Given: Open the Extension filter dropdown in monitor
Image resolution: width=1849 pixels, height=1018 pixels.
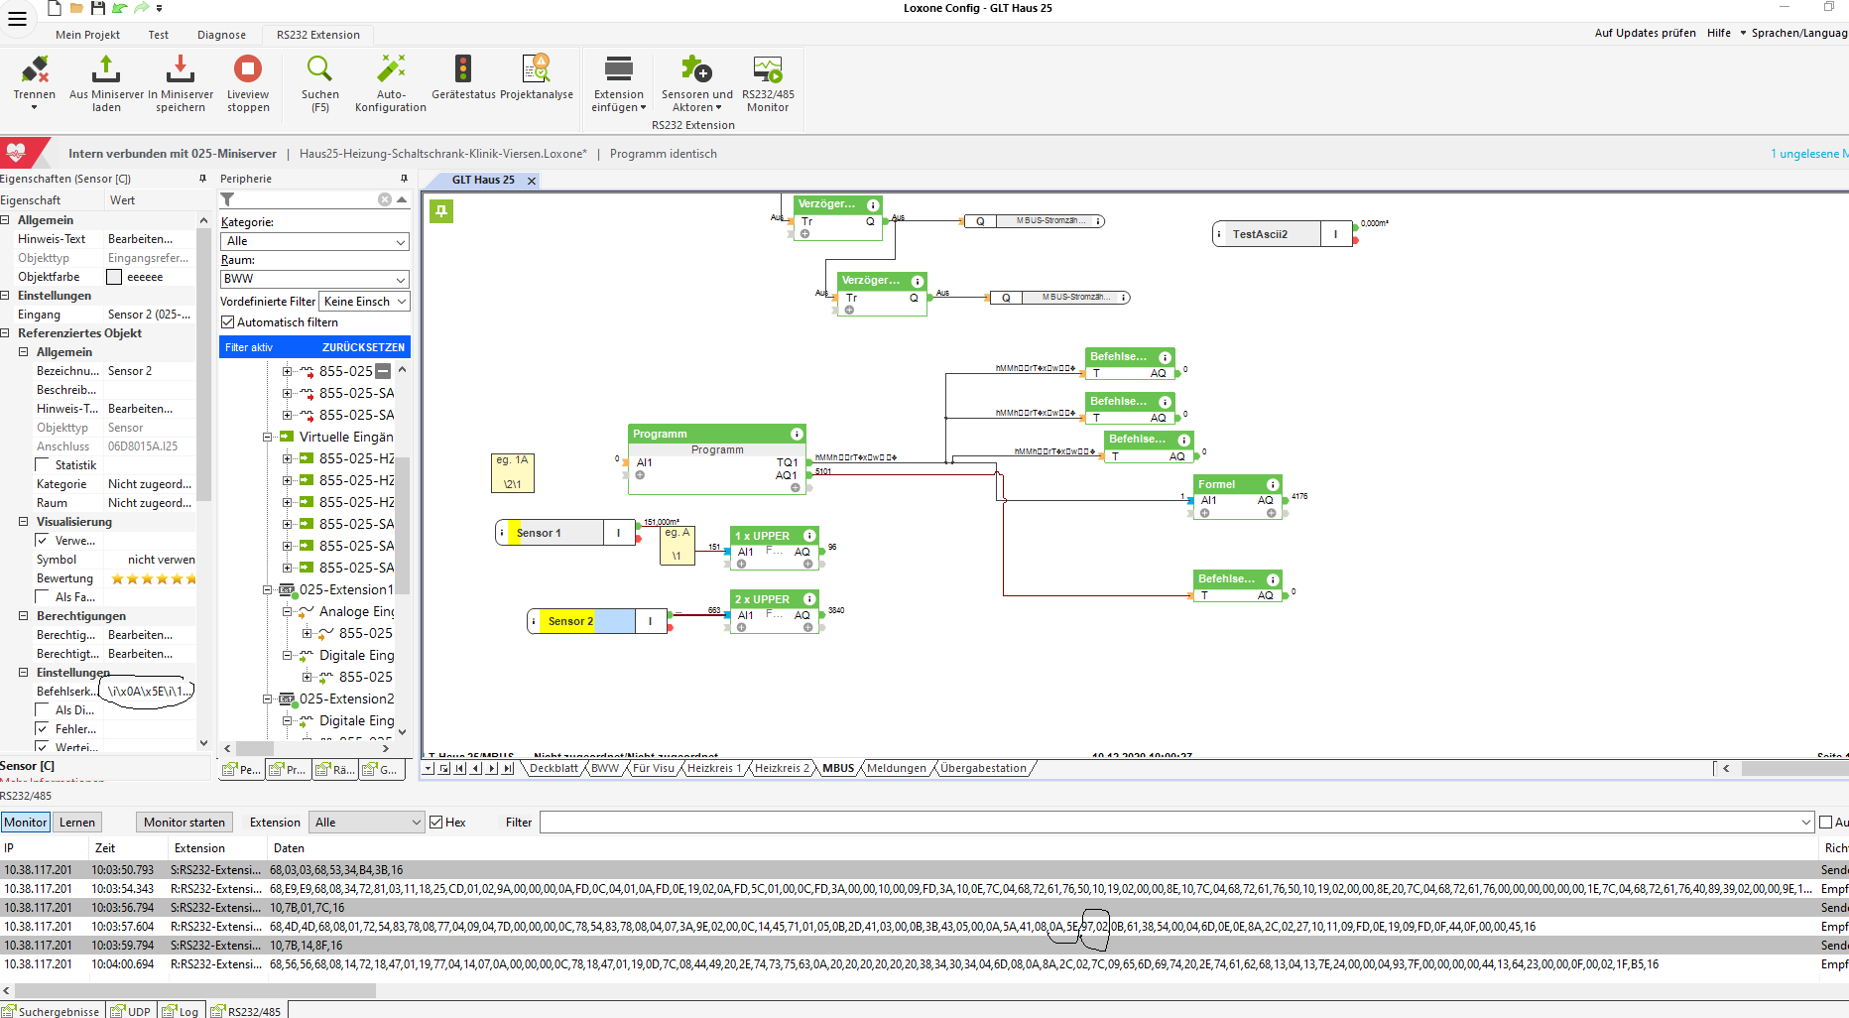Looking at the screenshot, I should [x=367, y=823].
